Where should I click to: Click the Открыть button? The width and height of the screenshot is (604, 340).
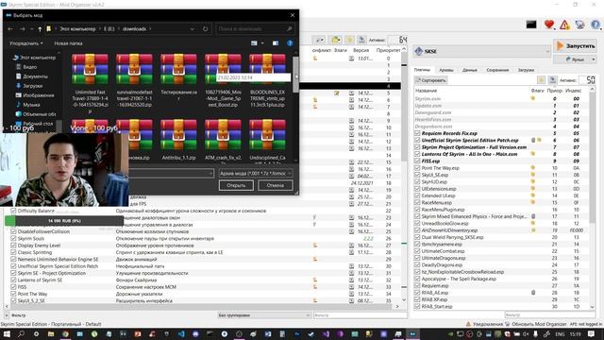tap(236, 185)
